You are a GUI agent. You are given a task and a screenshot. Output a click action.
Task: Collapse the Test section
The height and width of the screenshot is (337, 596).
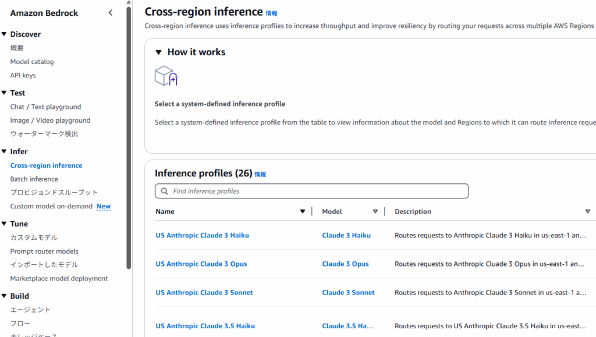tap(4, 93)
